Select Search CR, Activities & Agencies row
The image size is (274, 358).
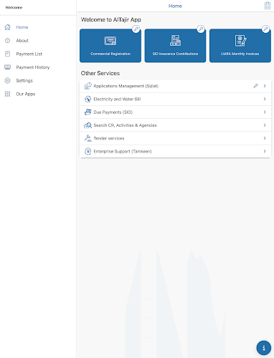pyautogui.click(x=175, y=125)
